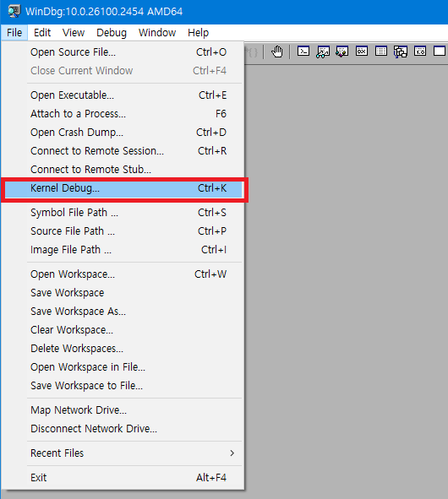The height and width of the screenshot is (499, 448).
Task: Select Disconnect Network Drive
Action: (x=123, y=429)
